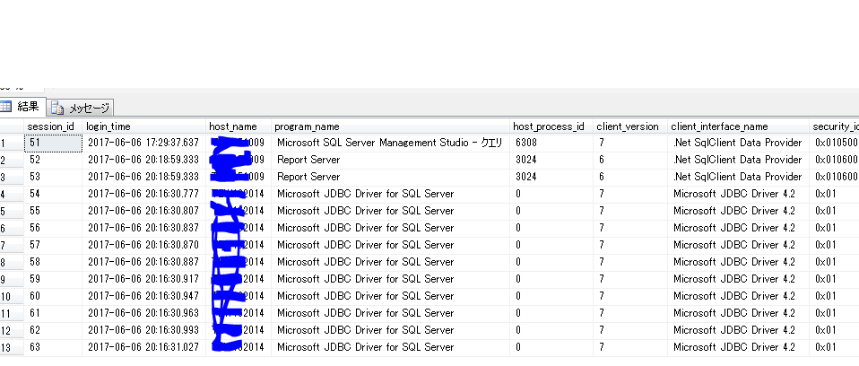Select Microsoft JDBC Driver 4.2 in session 59 row

coord(739,279)
